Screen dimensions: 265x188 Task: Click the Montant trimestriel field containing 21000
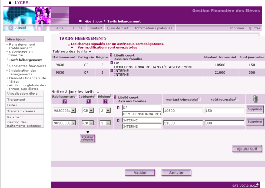[183, 123]
